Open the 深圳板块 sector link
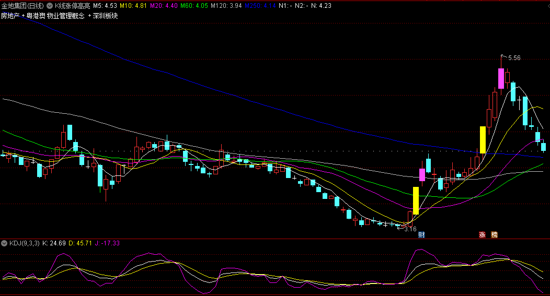The image size is (550, 296). [105, 16]
